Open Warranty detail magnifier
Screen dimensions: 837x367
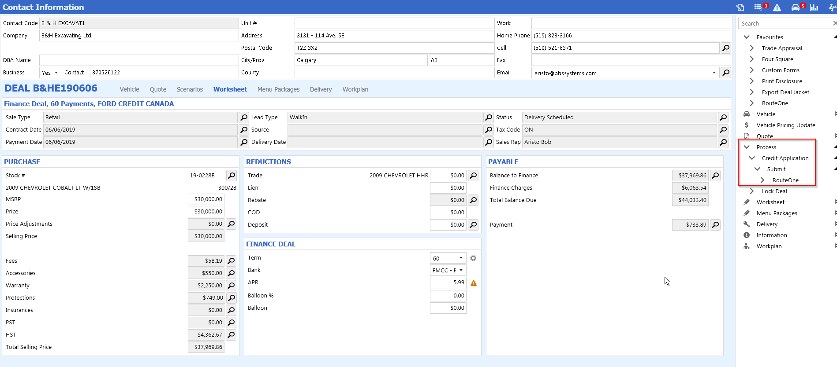click(x=231, y=286)
